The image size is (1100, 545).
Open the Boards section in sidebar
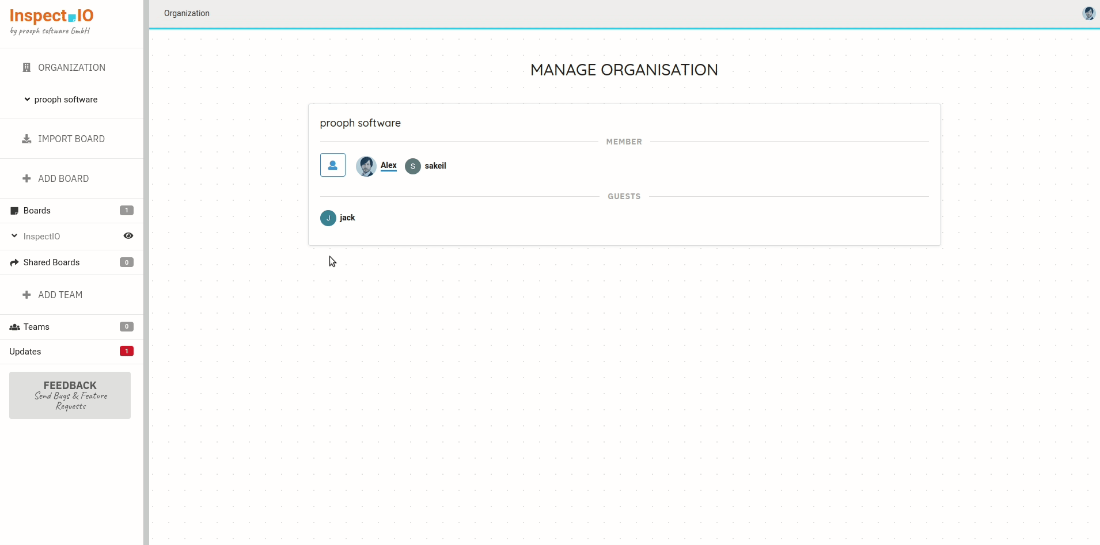tap(37, 211)
